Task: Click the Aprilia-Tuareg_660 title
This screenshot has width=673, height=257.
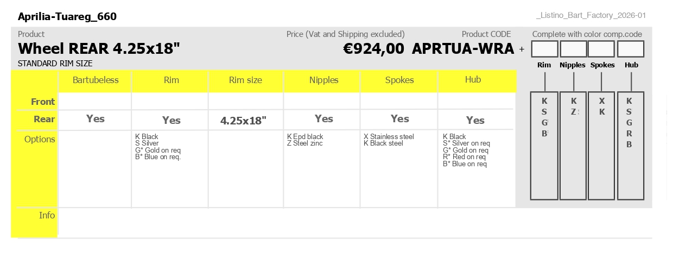Action: (67, 17)
